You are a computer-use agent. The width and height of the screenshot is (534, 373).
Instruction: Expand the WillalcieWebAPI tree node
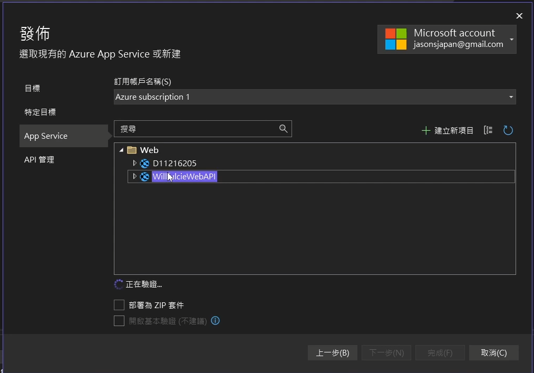(x=134, y=176)
